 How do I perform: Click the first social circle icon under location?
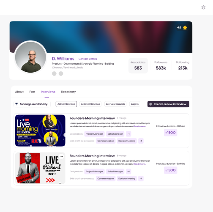click(54, 73)
